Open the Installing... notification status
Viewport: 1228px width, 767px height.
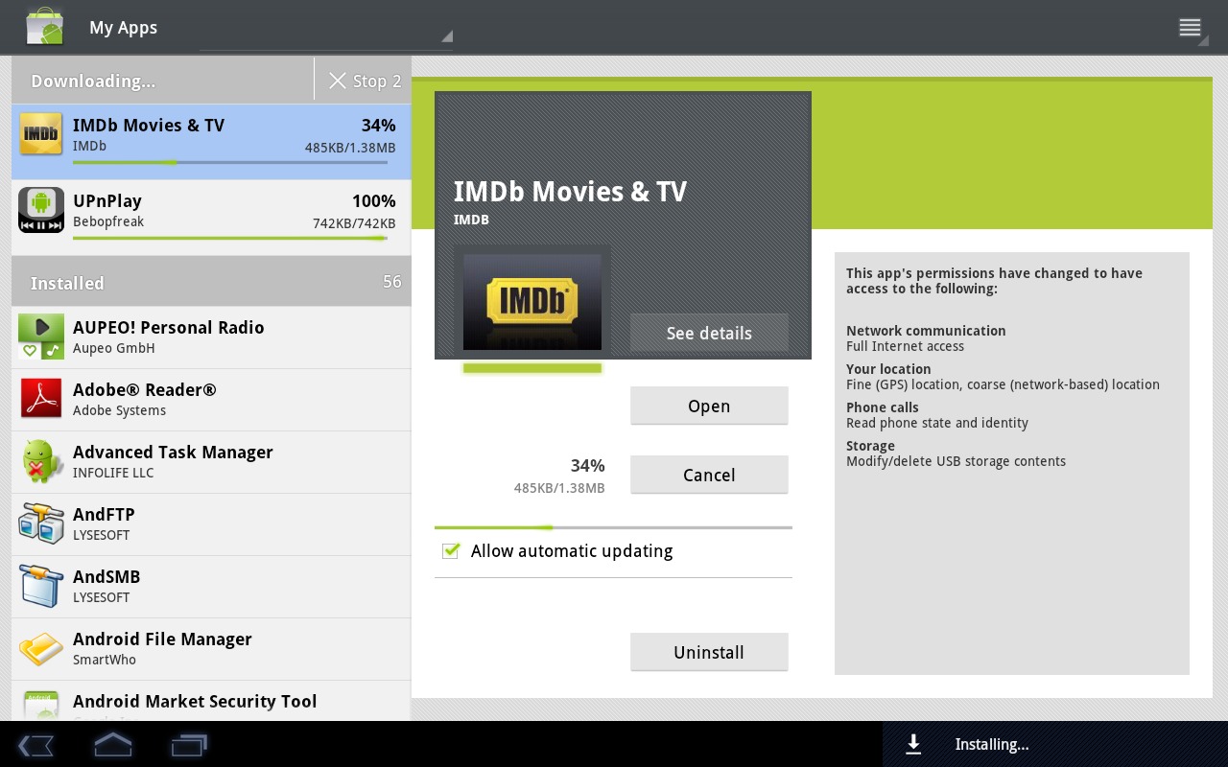pos(992,744)
